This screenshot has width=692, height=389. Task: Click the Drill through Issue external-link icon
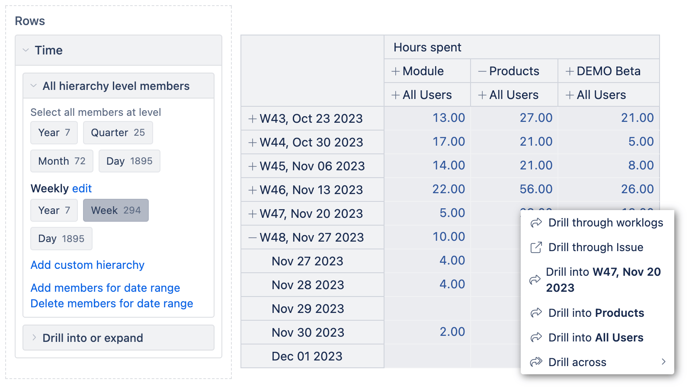coord(536,248)
